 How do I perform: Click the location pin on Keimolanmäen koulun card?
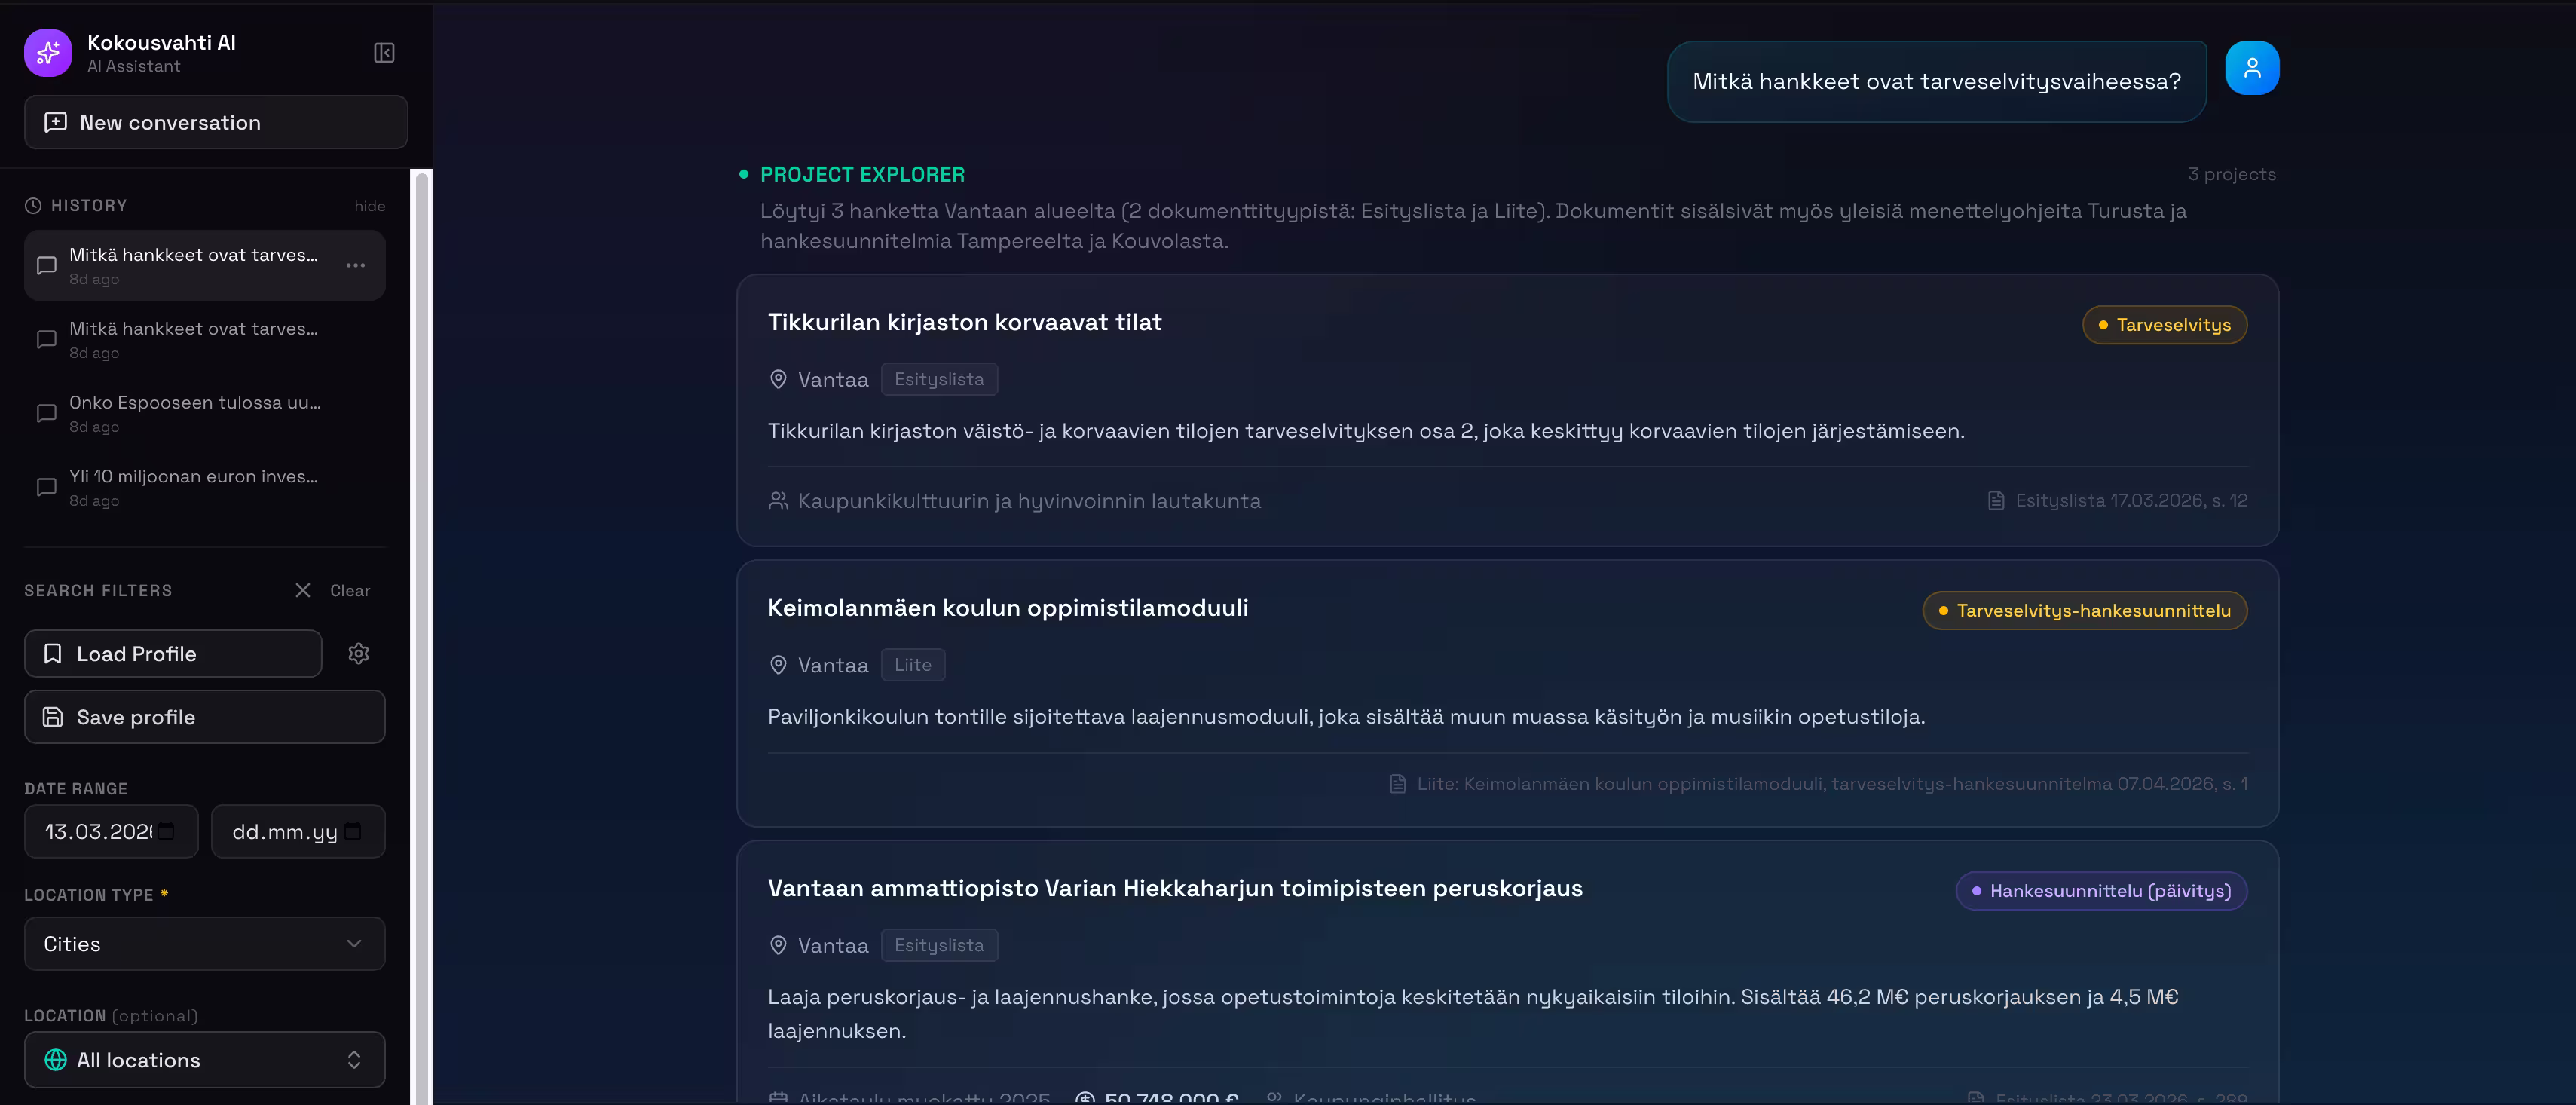pyautogui.click(x=778, y=664)
